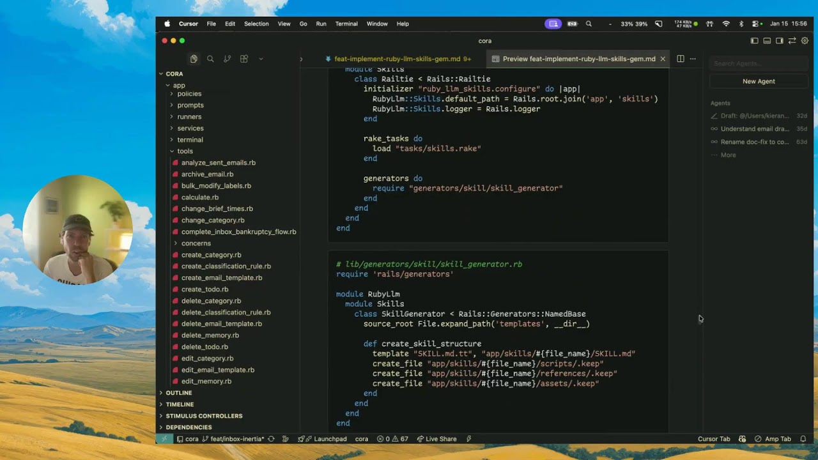Open archive_email.rb file
The width and height of the screenshot is (818, 460).
pyautogui.click(x=207, y=174)
